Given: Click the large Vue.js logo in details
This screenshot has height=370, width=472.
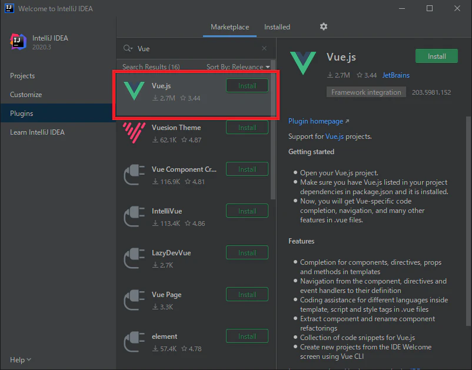Looking at the screenshot, I should 303,63.
